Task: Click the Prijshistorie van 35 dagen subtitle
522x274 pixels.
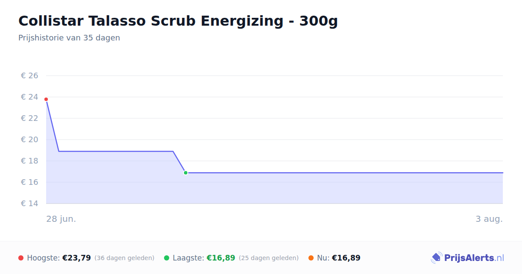Action: tap(69, 38)
